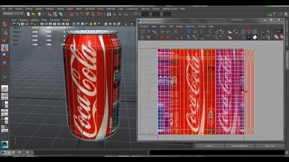Image resolution: width=289 pixels, height=162 pixels.
Task: Click the red horizontal move arrow manipulator
Action: tap(246, 92)
